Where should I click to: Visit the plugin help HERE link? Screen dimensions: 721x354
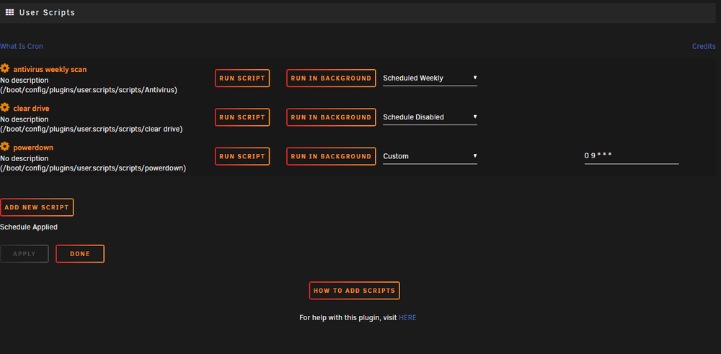coord(407,317)
